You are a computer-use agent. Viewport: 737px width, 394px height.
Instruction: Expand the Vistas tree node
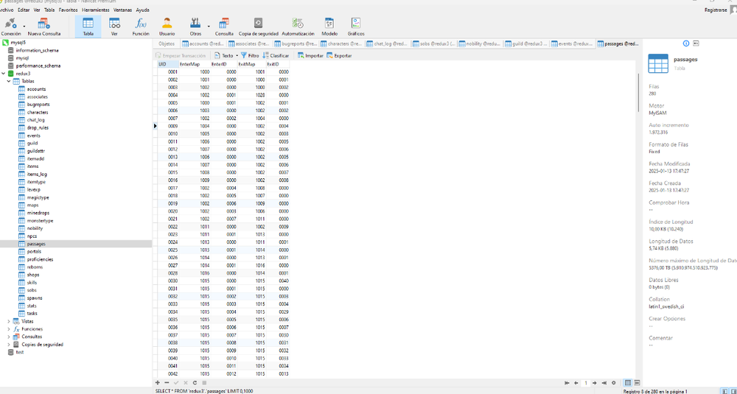tap(9, 321)
